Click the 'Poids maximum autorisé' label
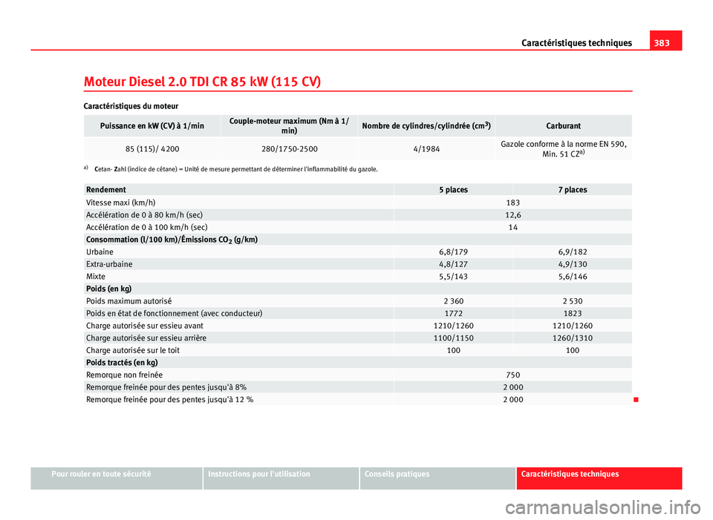Image resolution: width=713 pixels, height=520 pixels. point(128,301)
